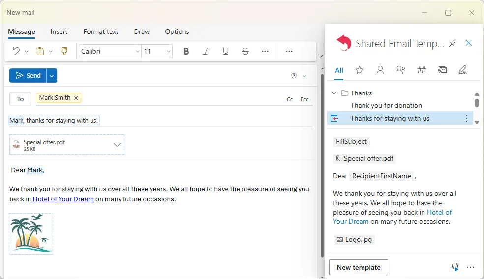Create a New template
Screen dimensions: 484x279
(x=359, y=267)
